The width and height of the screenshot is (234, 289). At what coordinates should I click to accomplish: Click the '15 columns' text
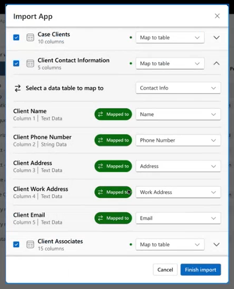pyautogui.click(x=51, y=249)
